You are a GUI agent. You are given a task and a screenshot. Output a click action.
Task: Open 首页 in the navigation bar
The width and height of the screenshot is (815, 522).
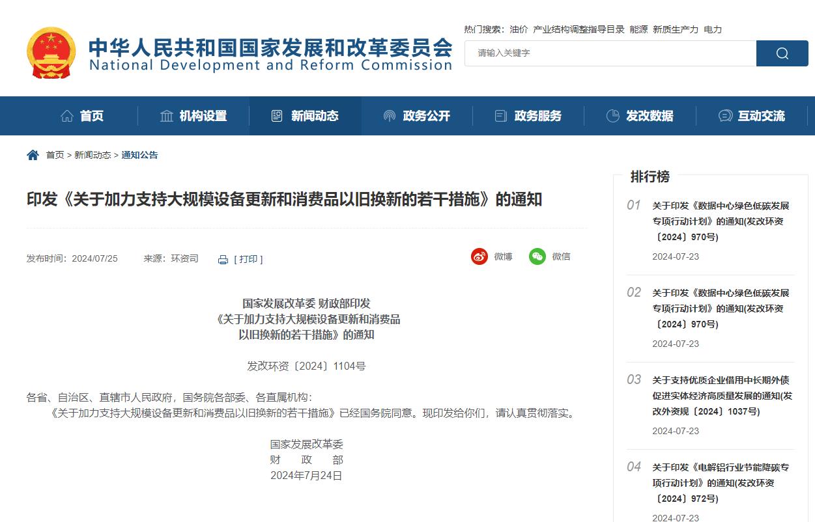(82, 116)
